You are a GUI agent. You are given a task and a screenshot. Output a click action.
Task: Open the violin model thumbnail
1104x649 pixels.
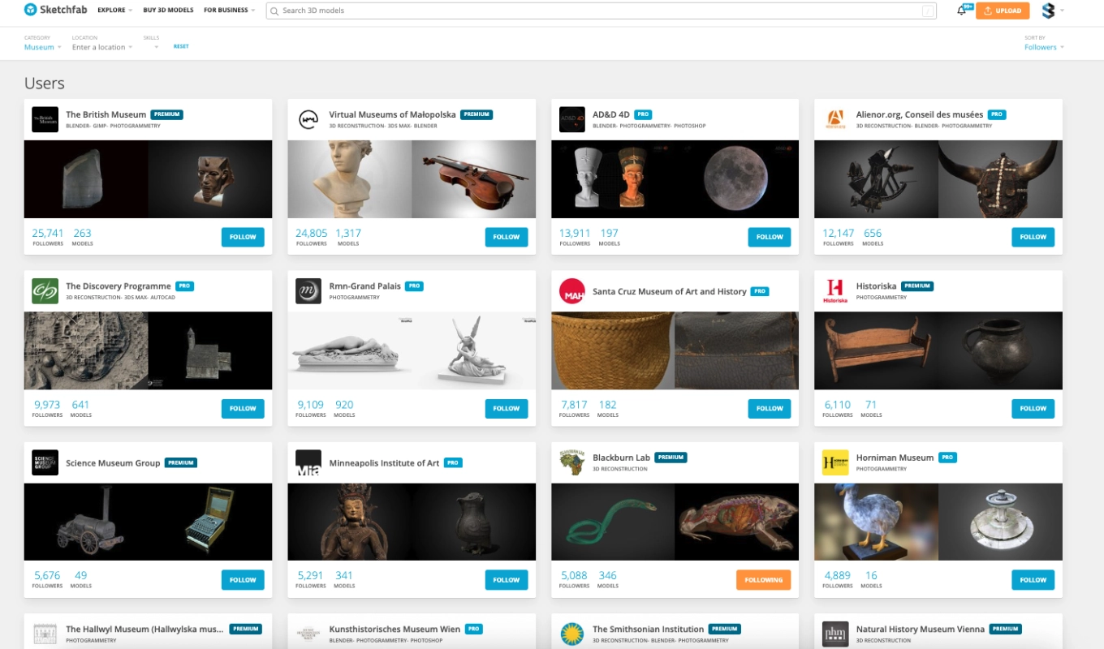pyautogui.click(x=474, y=179)
